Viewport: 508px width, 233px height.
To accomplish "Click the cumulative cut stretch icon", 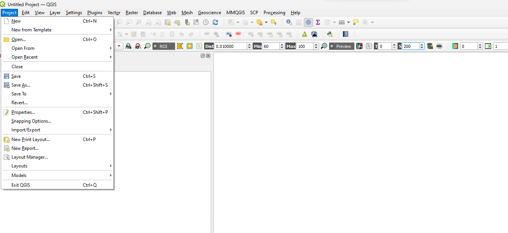I will 128,46.
